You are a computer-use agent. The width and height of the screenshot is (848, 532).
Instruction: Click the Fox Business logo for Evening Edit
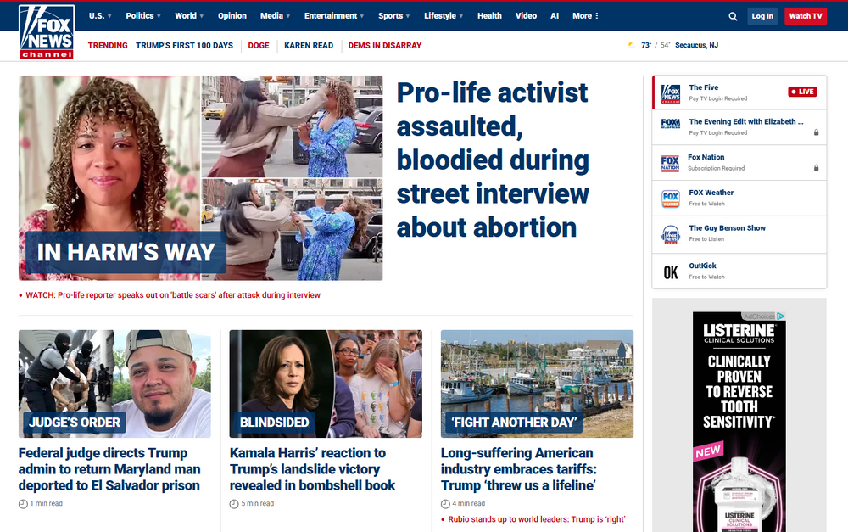click(x=671, y=123)
